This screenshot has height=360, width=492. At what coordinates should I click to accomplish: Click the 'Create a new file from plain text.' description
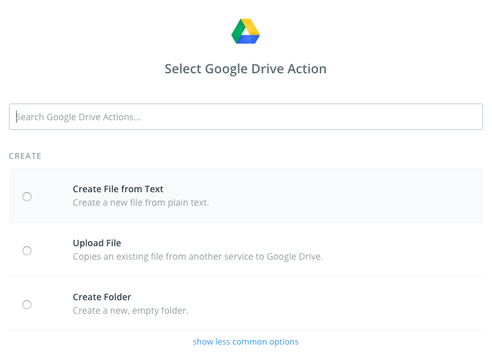tap(141, 203)
